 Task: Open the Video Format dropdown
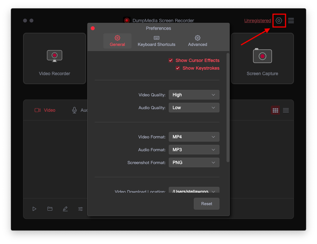194,137
